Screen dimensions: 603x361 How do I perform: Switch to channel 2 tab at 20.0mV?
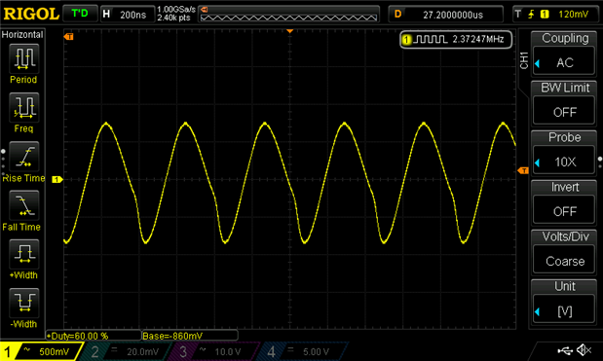point(126,351)
